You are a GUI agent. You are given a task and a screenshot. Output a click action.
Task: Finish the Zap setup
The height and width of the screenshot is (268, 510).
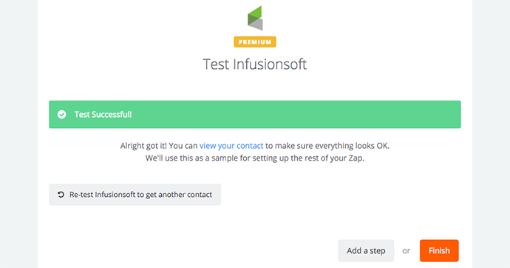pos(439,251)
